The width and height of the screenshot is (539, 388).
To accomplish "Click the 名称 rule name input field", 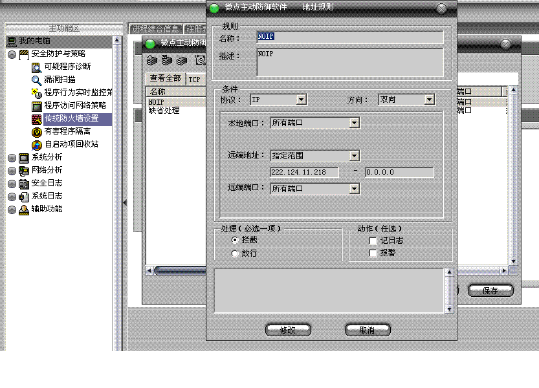I will tap(350, 37).
